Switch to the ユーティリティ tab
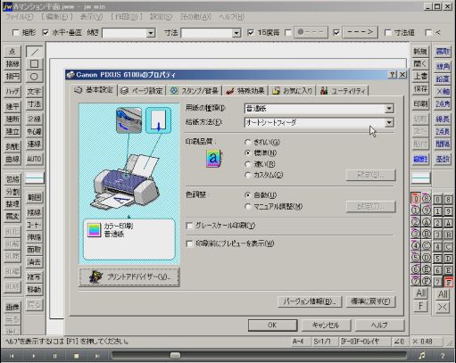 [x=343, y=91]
